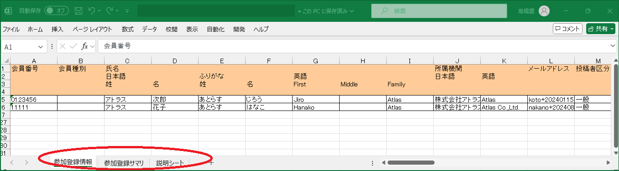Switch to the 説明シート sheet tab

click(x=170, y=163)
